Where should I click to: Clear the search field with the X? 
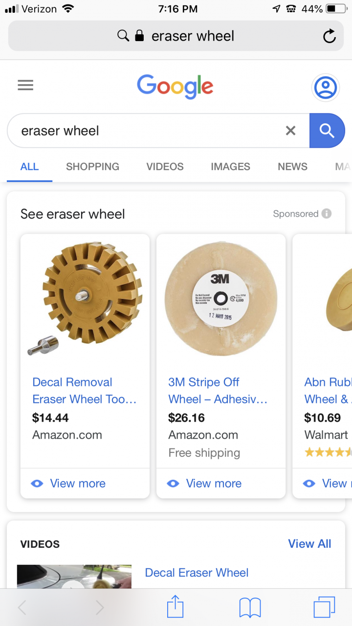coord(290,131)
